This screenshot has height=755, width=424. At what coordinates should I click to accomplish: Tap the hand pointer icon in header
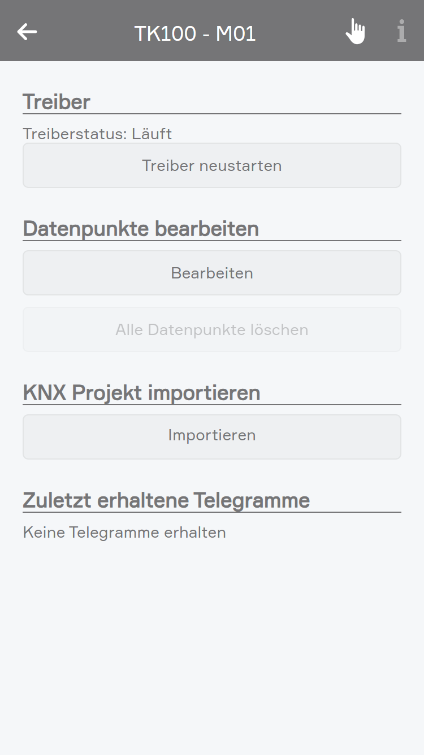point(356,31)
